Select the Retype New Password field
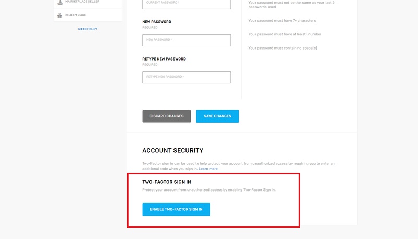The image size is (418, 239). tap(187, 77)
